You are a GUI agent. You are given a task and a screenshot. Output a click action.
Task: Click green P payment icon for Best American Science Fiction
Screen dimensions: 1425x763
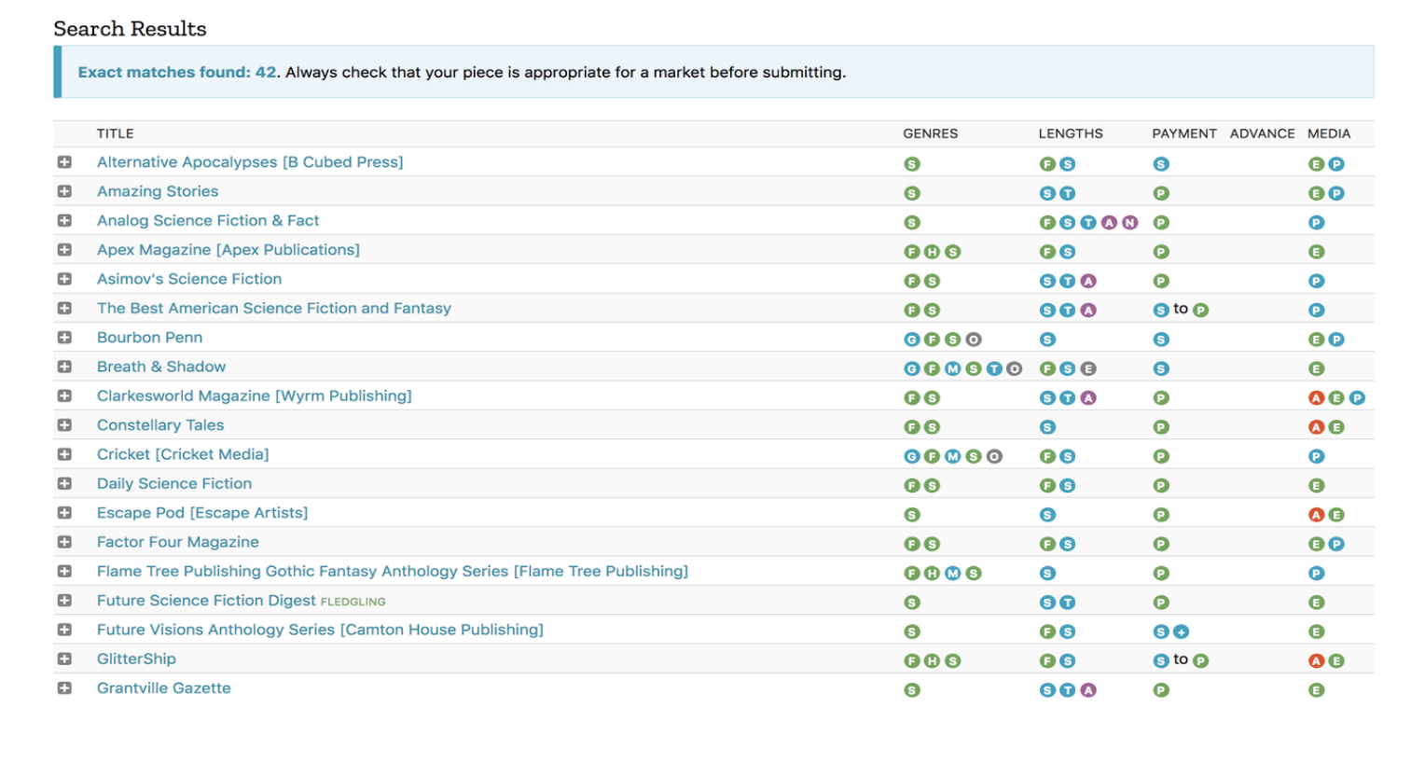coord(1201,311)
